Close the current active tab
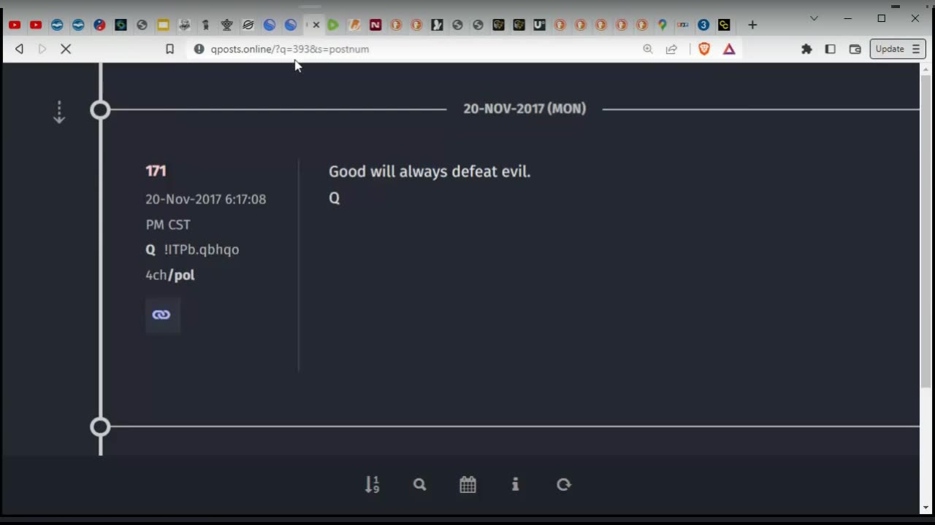Image resolution: width=935 pixels, height=525 pixels. (316, 25)
